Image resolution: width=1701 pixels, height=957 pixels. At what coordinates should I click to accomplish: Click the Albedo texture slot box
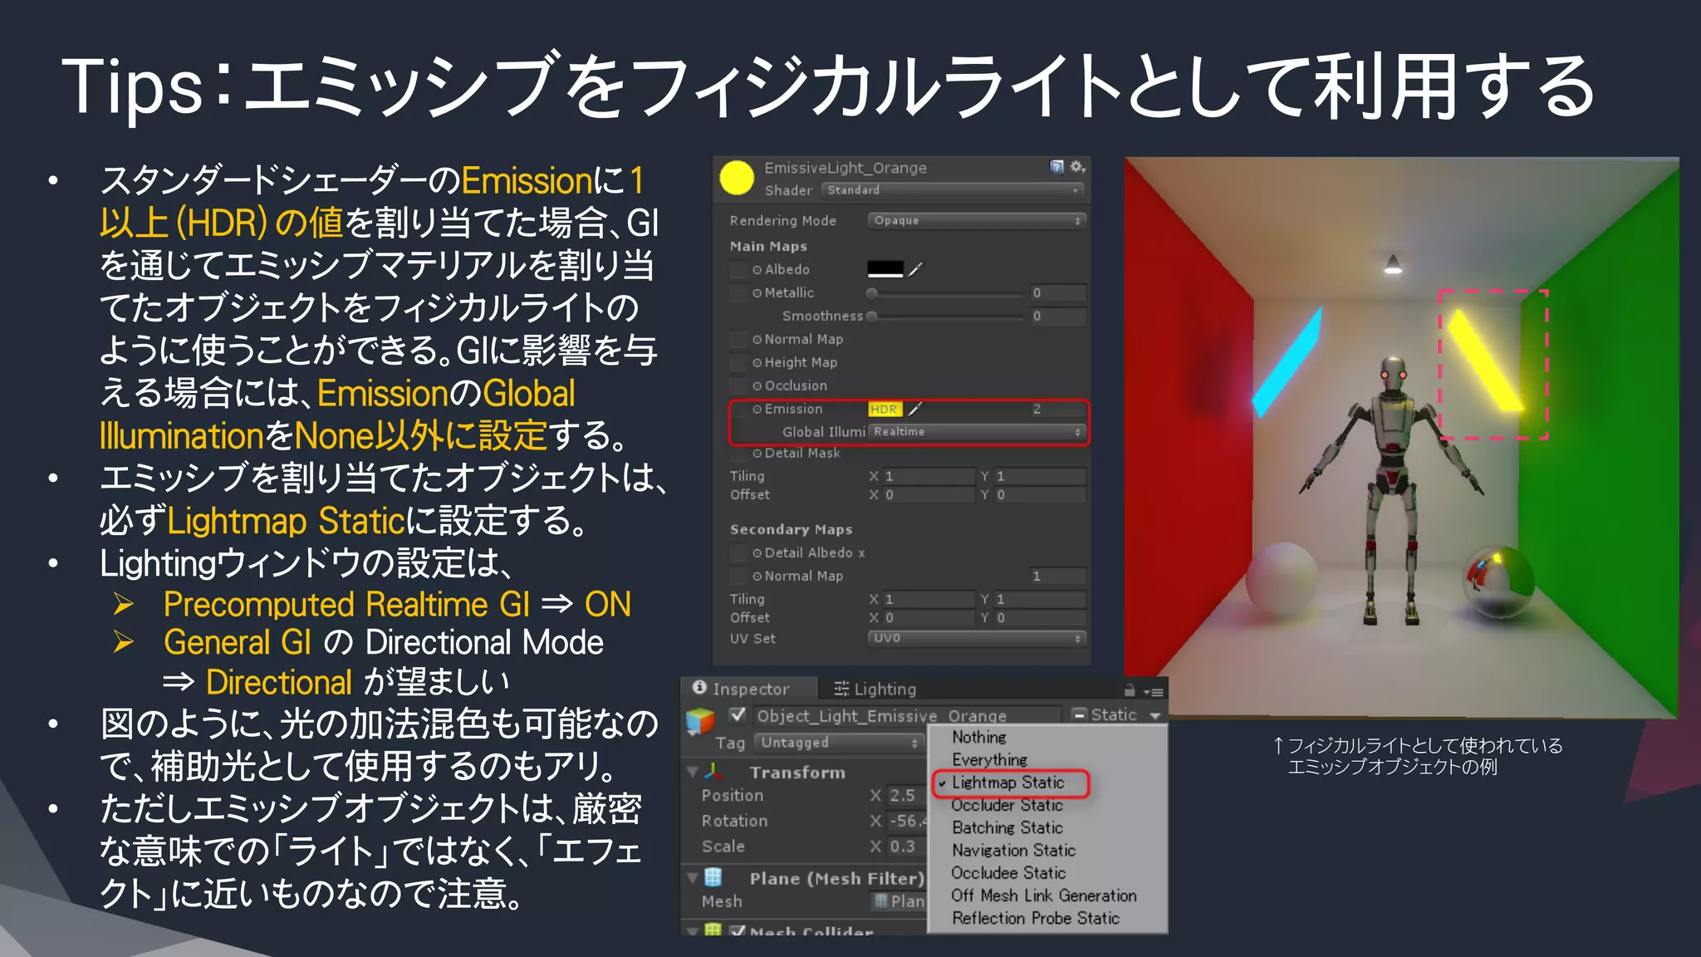[x=738, y=270]
